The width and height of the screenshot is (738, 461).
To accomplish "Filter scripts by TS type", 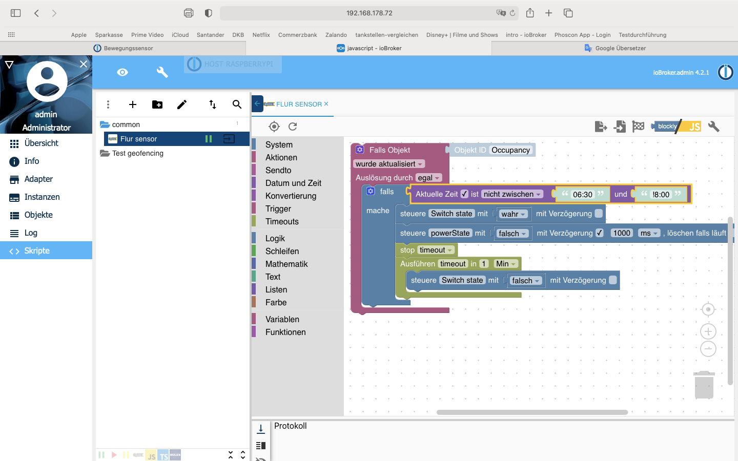I will pos(163,455).
